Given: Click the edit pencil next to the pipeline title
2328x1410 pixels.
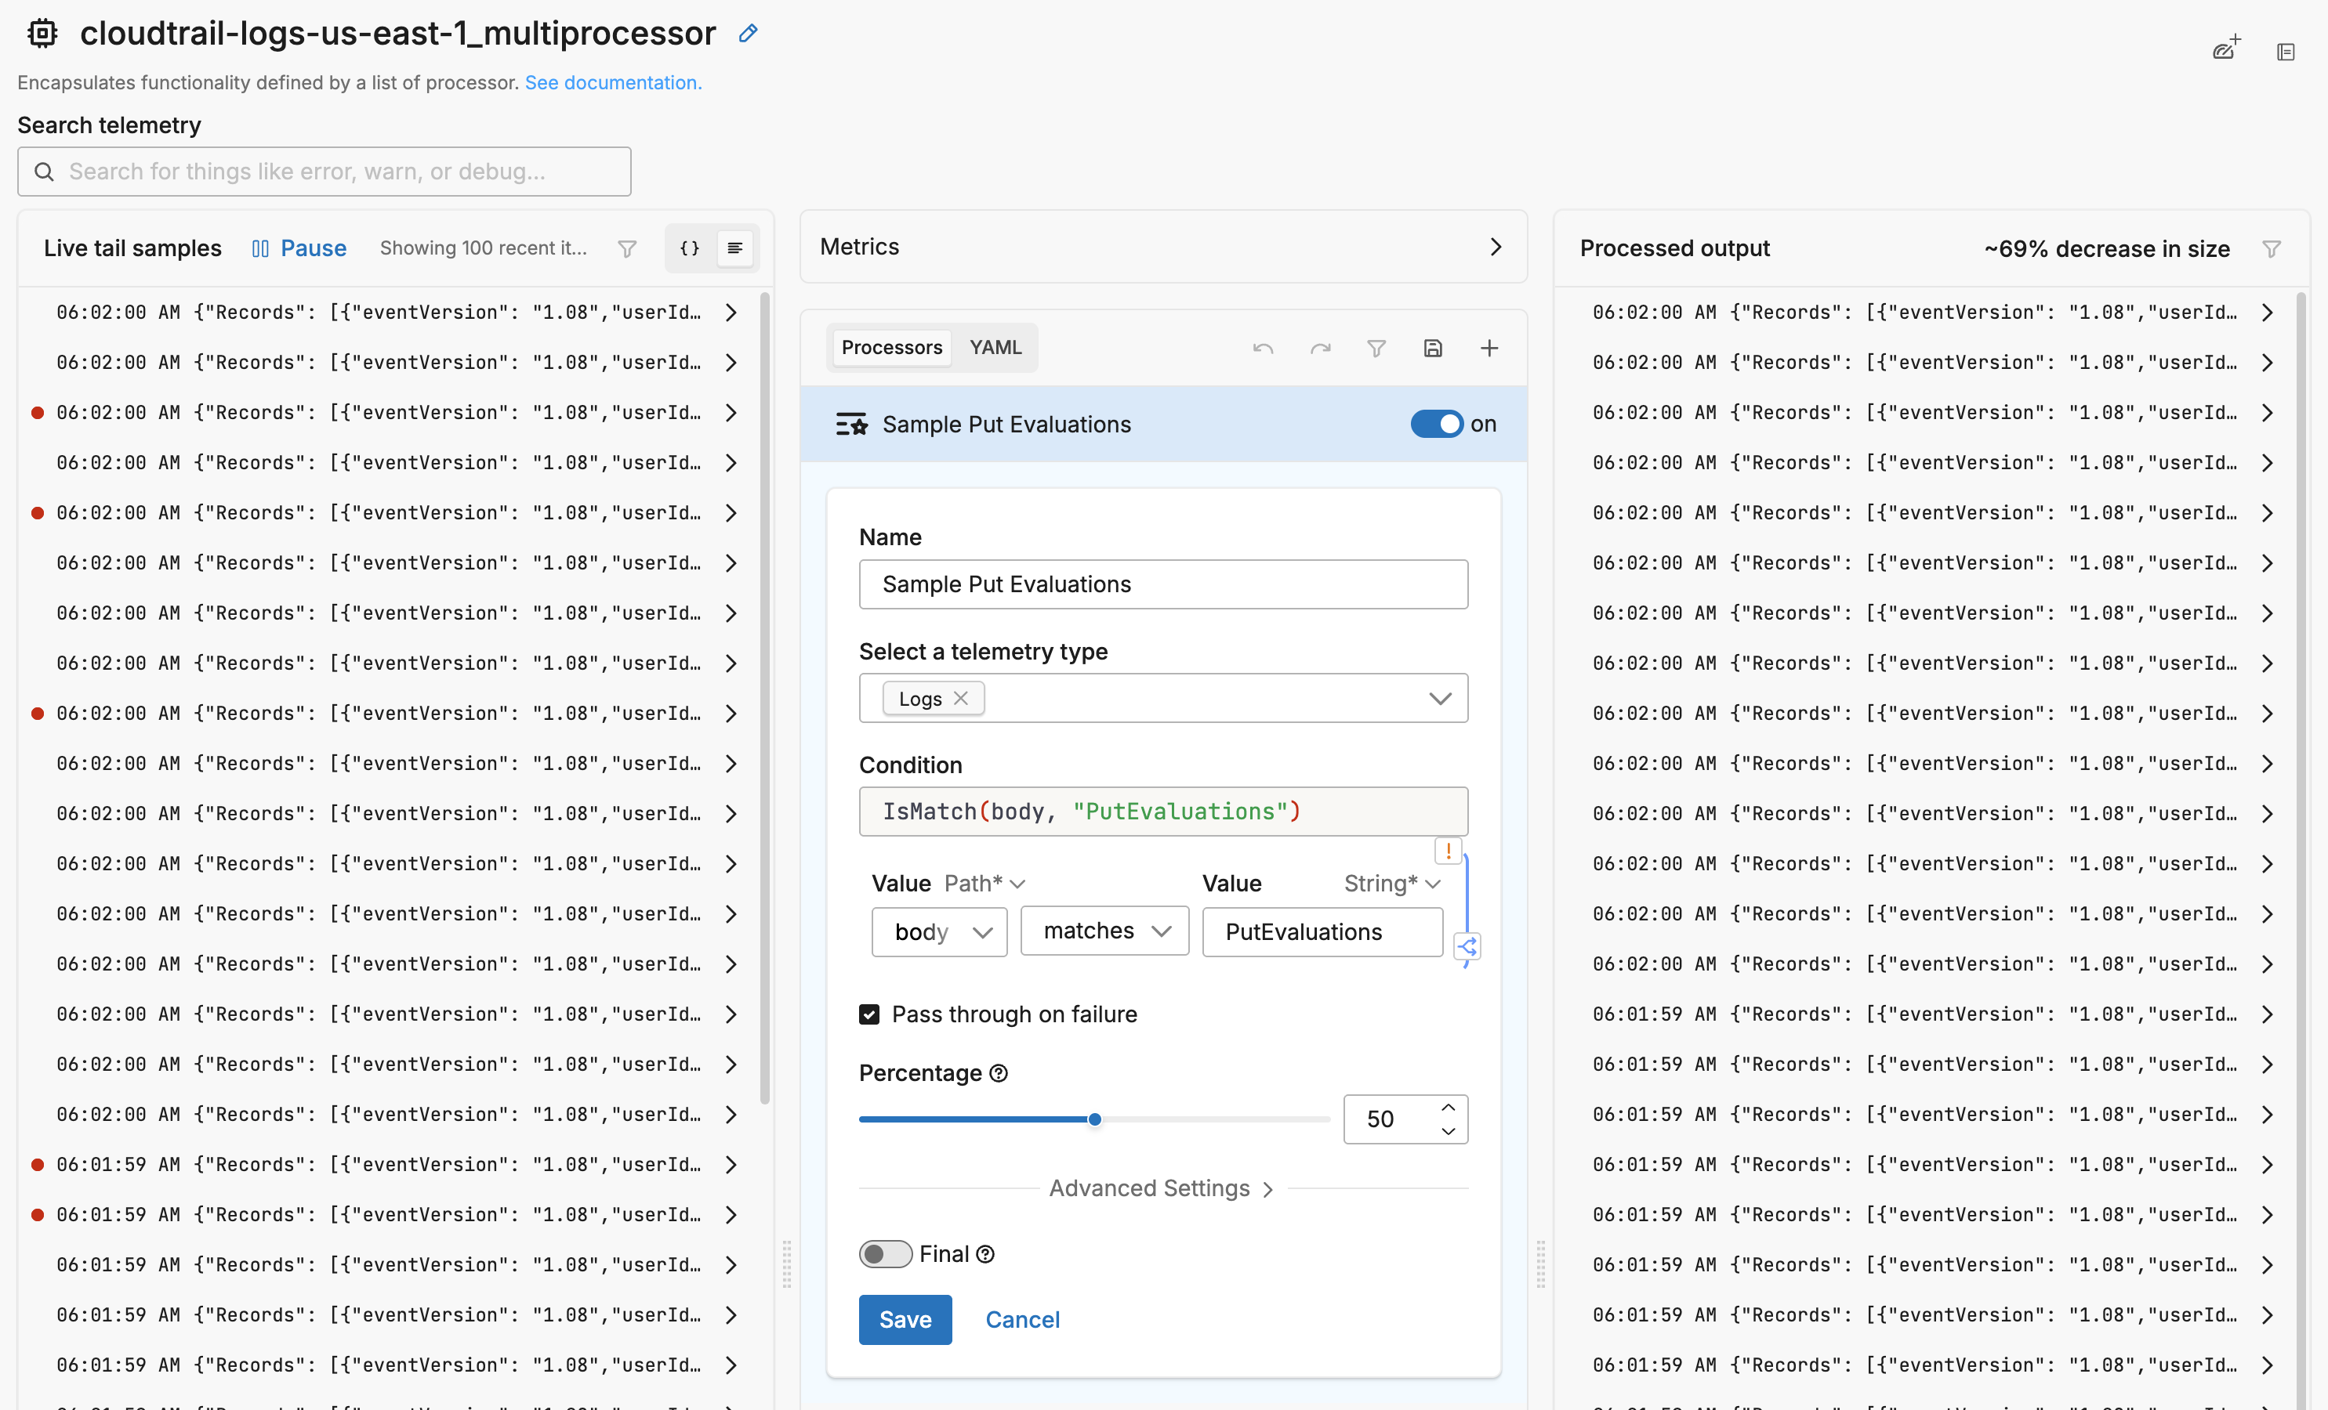Looking at the screenshot, I should coord(747,33).
